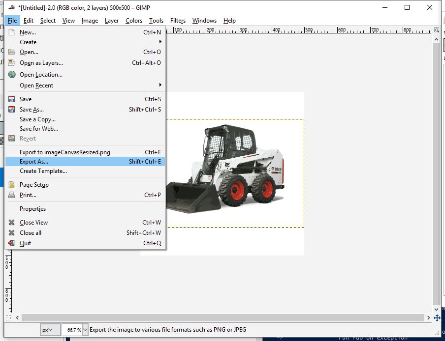445x341 pixels.
Task: Choose Export to imageCanvasResized.png
Action: (x=85, y=152)
